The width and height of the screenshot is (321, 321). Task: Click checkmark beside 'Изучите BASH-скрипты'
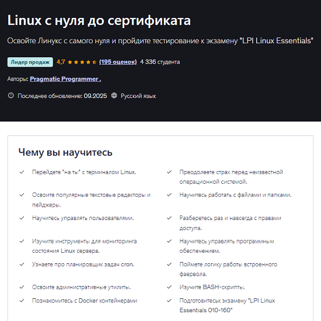[169, 287]
